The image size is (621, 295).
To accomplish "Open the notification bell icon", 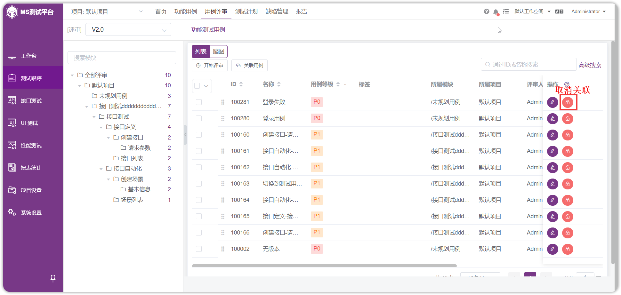I will [x=496, y=12].
